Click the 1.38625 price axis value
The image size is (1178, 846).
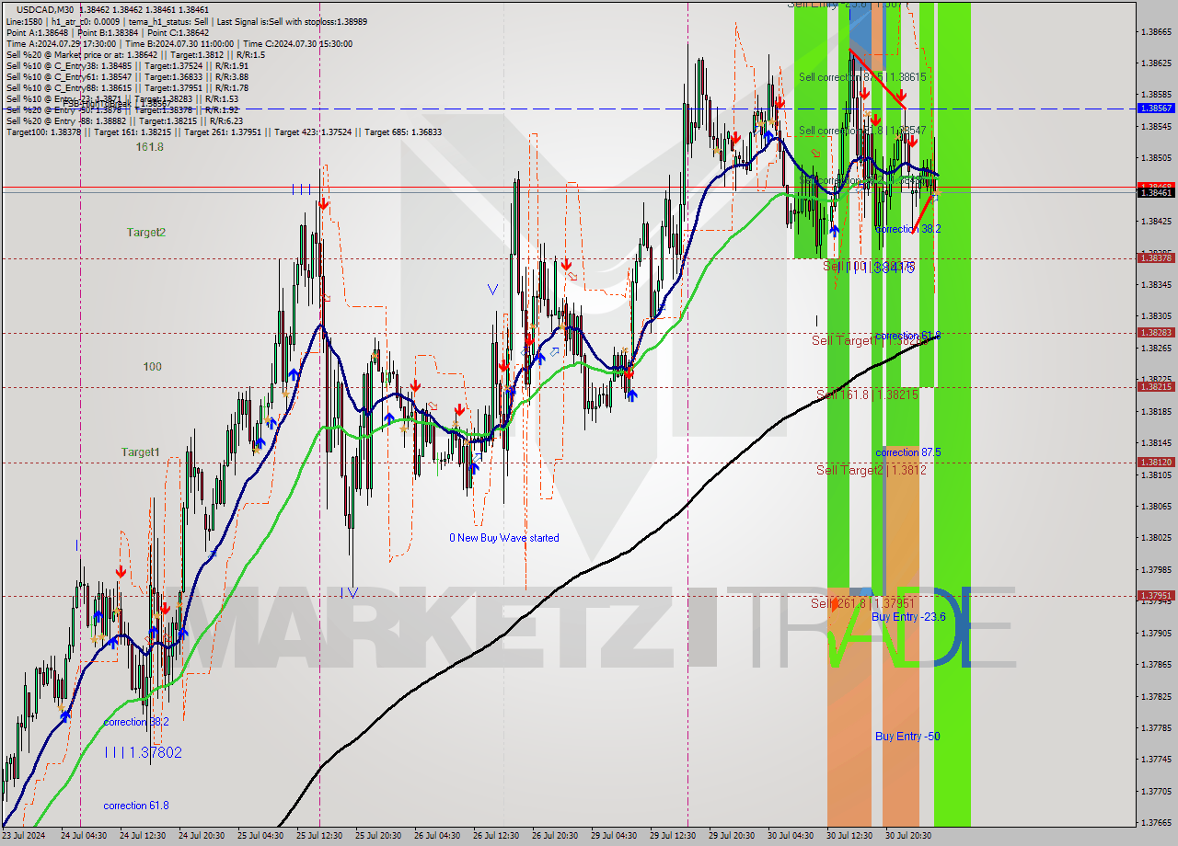pyautogui.click(x=1156, y=63)
